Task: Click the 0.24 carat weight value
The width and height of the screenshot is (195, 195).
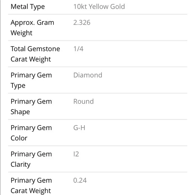Action: point(80,180)
